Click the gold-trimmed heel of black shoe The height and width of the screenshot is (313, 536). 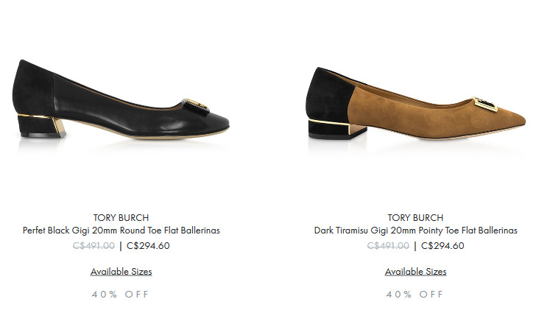[x=40, y=125]
